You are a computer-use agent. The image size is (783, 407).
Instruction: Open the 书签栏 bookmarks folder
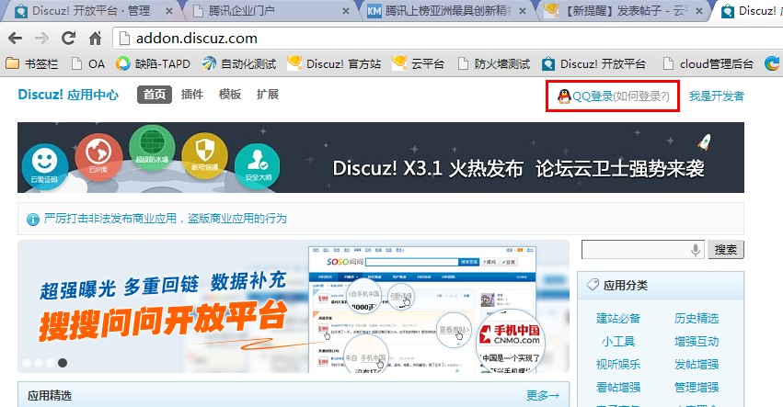pyautogui.click(x=32, y=63)
